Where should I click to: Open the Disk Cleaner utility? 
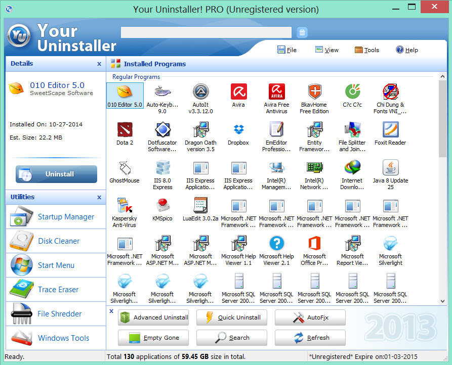56,241
